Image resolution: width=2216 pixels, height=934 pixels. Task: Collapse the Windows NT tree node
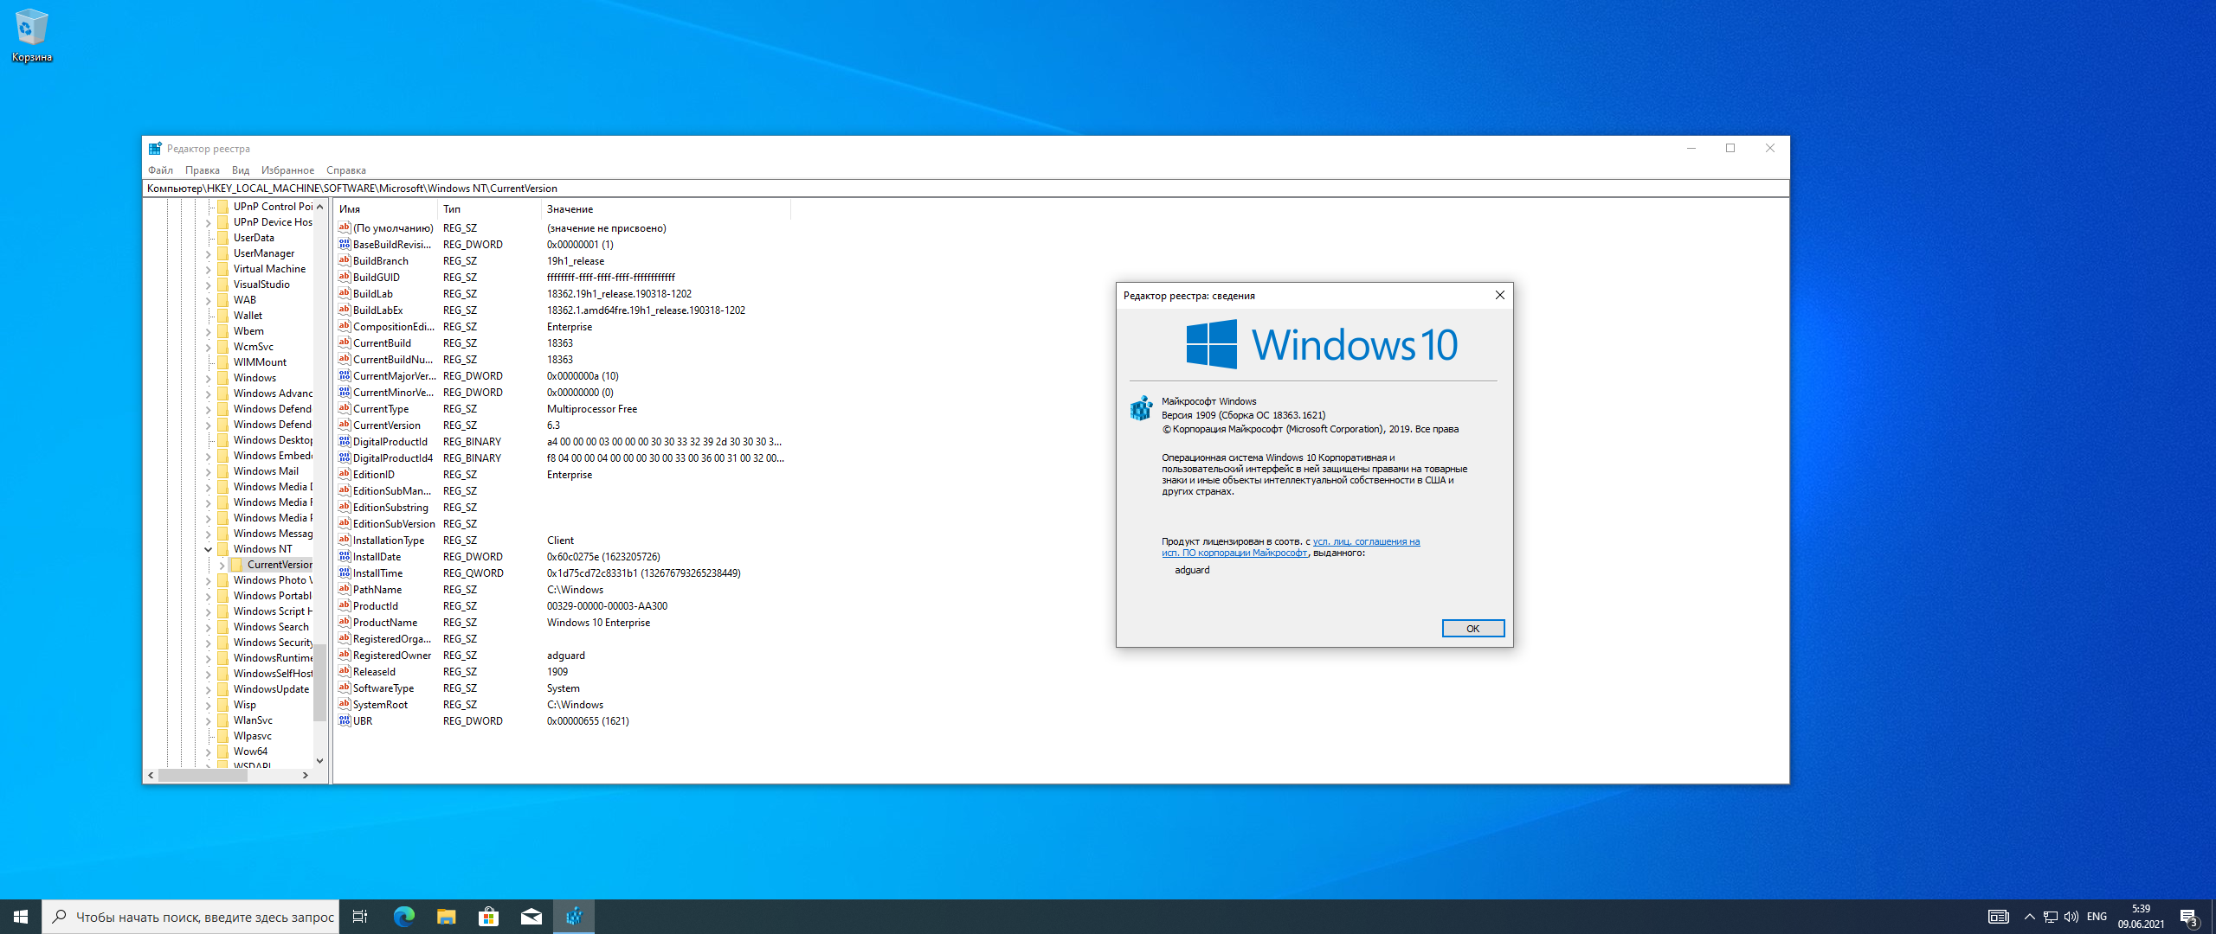[x=209, y=549]
